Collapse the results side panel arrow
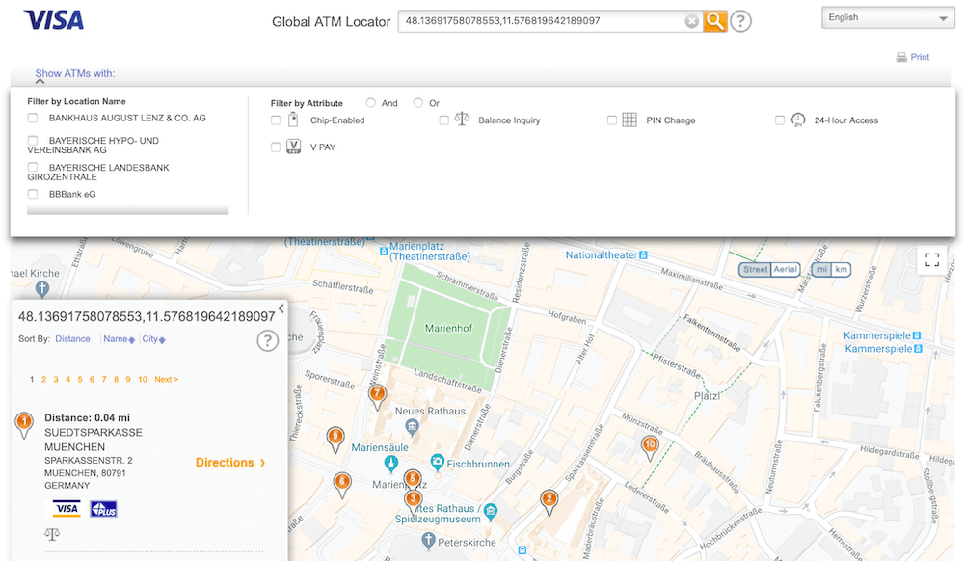 (281, 308)
